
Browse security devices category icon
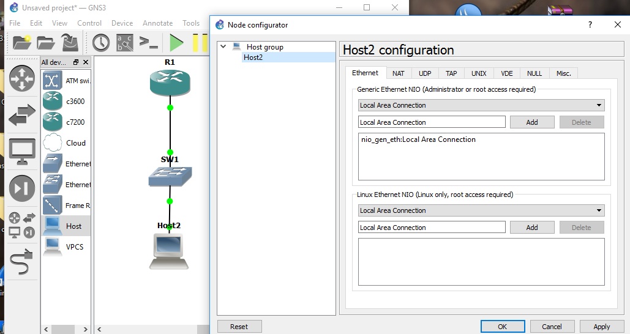click(x=22, y=188)
